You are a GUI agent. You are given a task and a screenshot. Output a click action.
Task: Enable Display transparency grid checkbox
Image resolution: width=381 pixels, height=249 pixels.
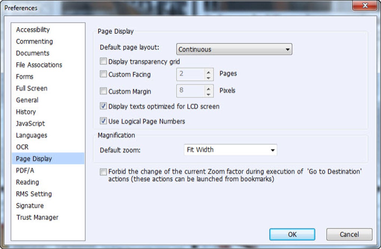(103, 61)
